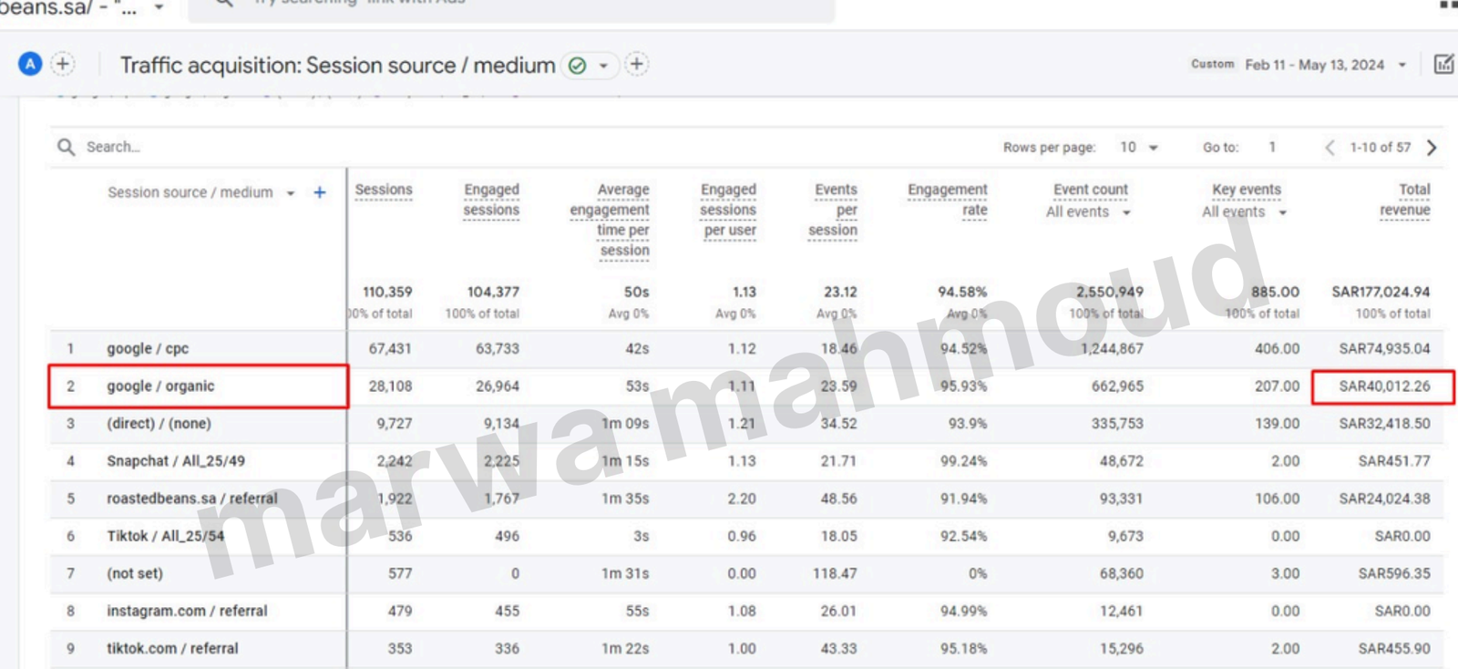
Task: Click the green report status checkmark icon
Action: point(577,66)
